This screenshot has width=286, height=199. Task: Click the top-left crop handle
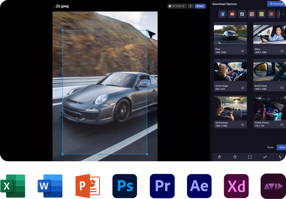63,30
